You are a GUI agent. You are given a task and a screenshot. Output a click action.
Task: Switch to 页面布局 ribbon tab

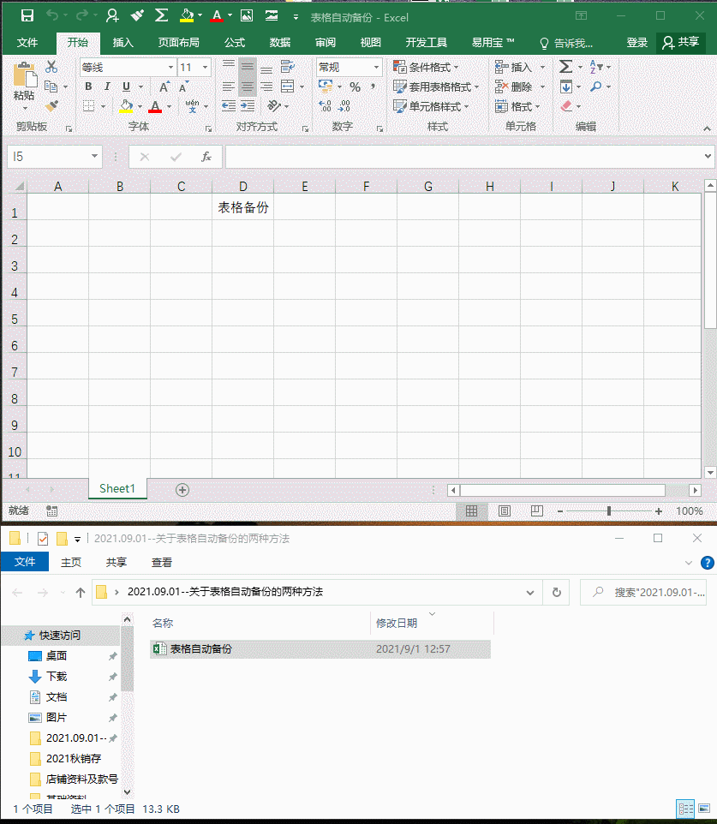coord(179,43)
